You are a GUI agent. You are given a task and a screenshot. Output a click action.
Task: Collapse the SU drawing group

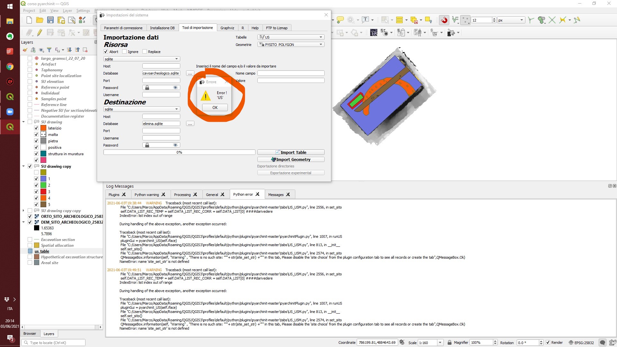[x=23, y=122]
